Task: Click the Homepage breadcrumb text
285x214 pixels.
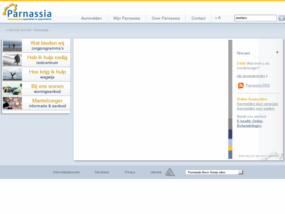Action: click(x=41, y=30)
